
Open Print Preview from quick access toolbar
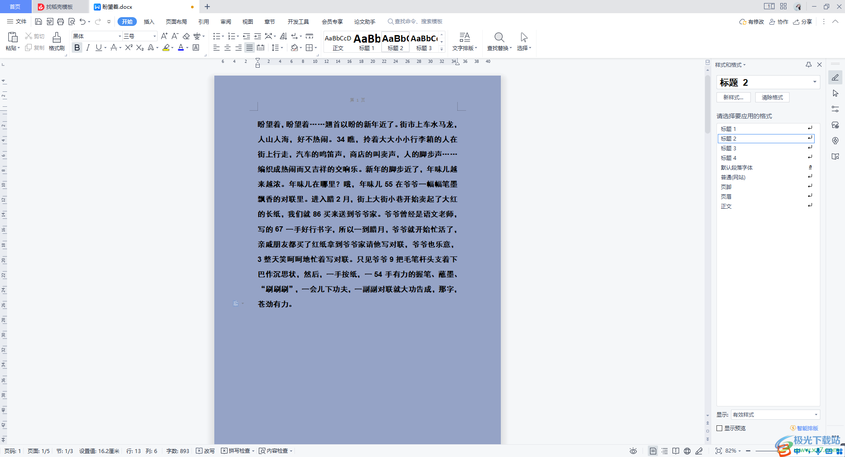pos(71,22)
